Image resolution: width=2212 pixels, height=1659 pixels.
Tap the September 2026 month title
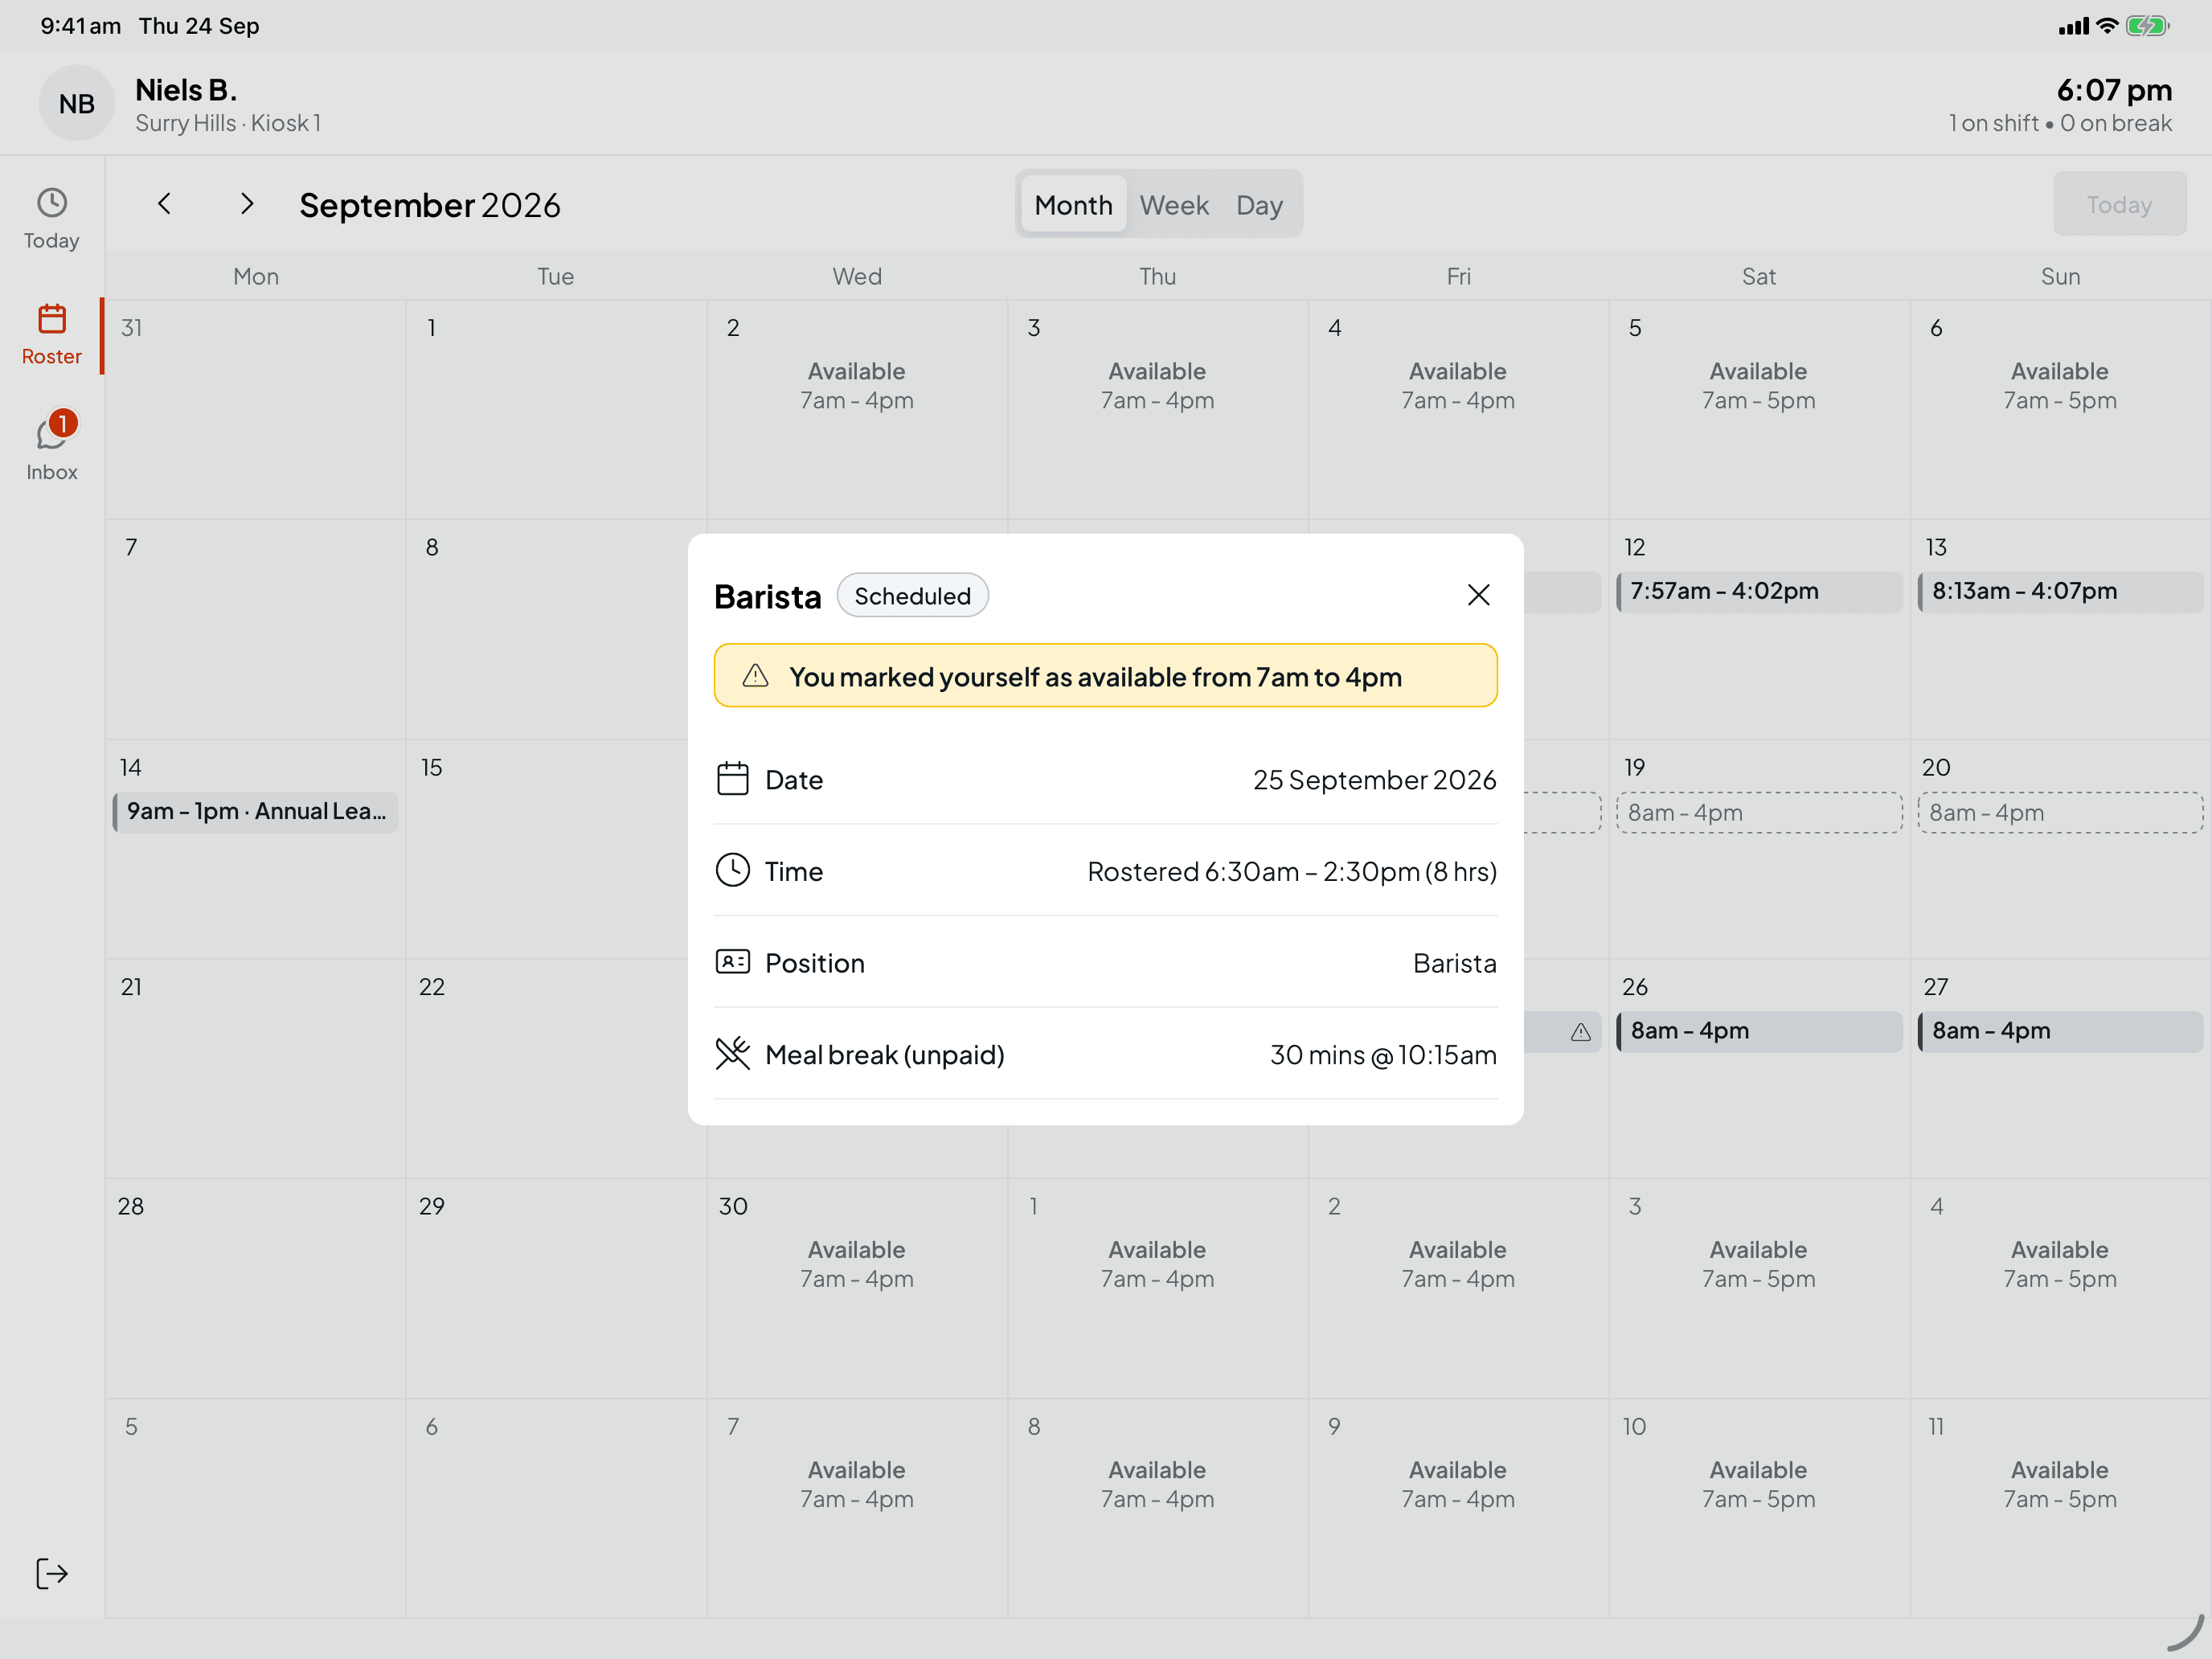tap(430, 205)
